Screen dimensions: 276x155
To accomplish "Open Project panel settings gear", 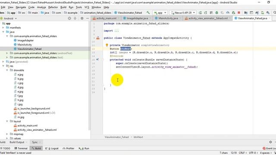I will click(x=82, y=18).
